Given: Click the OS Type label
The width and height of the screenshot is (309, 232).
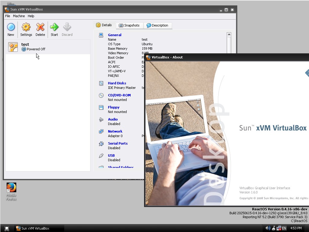Looking at the screenshot, I should click(x=114, y=44).
